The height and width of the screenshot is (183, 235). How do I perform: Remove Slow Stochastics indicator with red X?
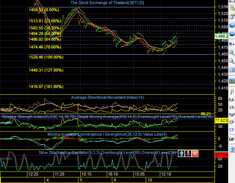(x=195, y=154)
